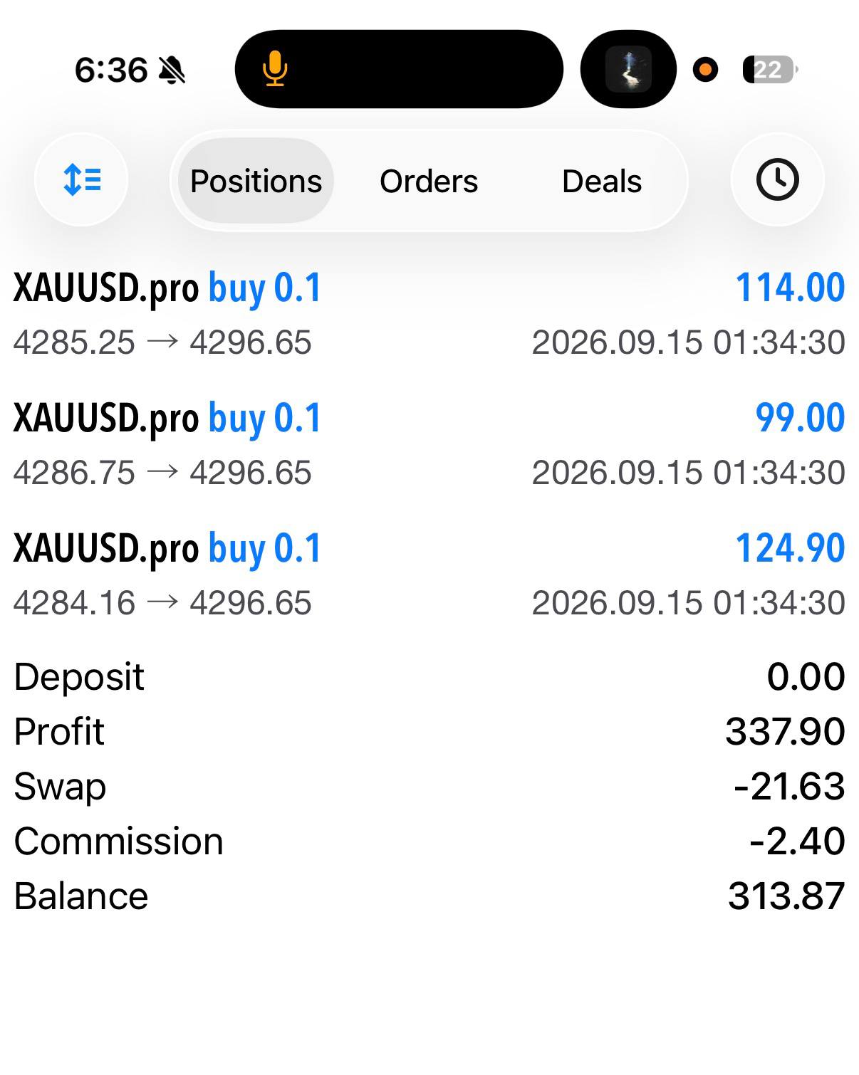Tap the total Profit value 337.90
The width and height of the screenshot is (859, 1075).
786,731
